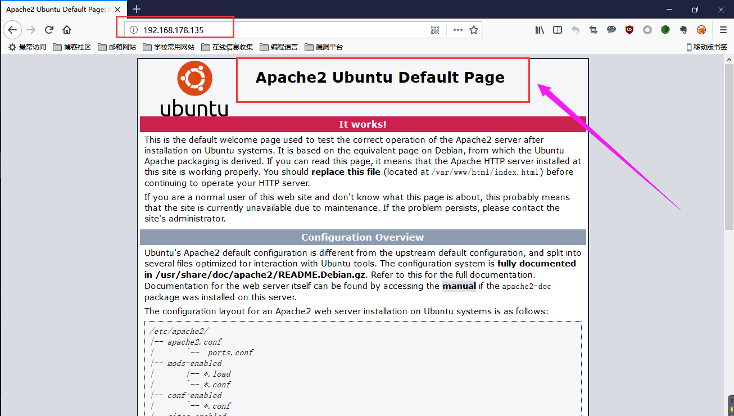Click the page's vertical scrollbar thumb
Image resolution: width=734 pixels, height=416 pixels.
729,148
